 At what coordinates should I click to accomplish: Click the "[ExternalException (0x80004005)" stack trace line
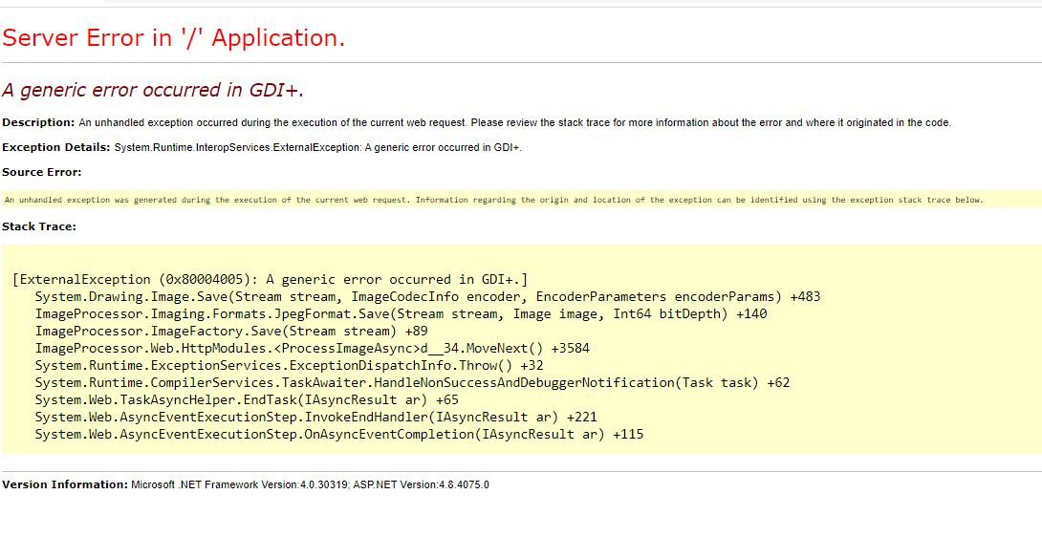pos(270,279)
